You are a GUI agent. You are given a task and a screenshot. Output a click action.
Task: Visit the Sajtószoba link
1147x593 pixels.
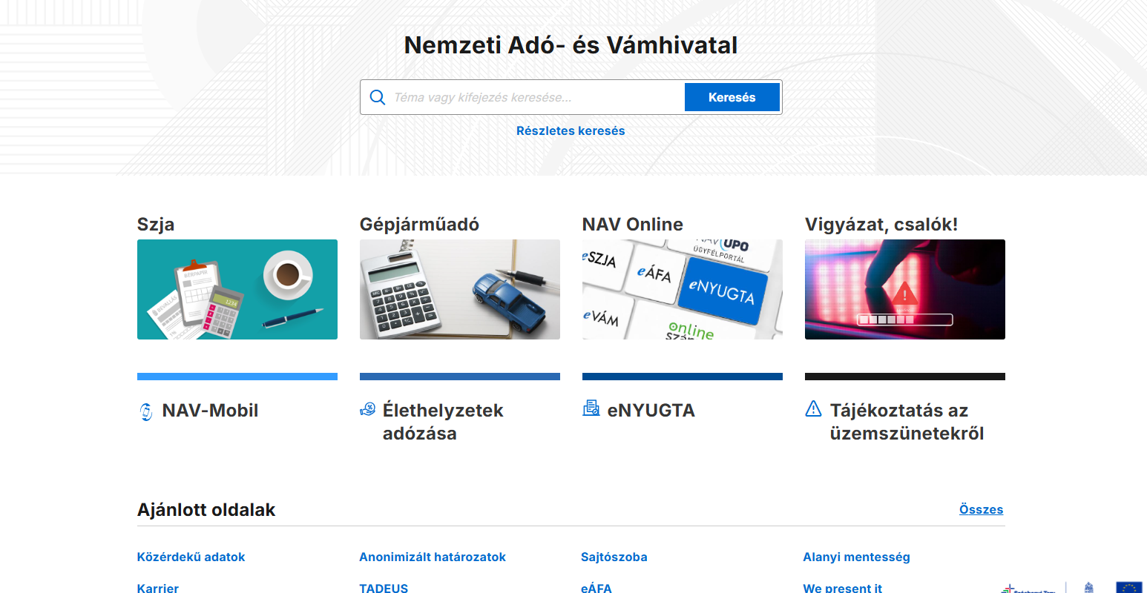coord(614,557)
